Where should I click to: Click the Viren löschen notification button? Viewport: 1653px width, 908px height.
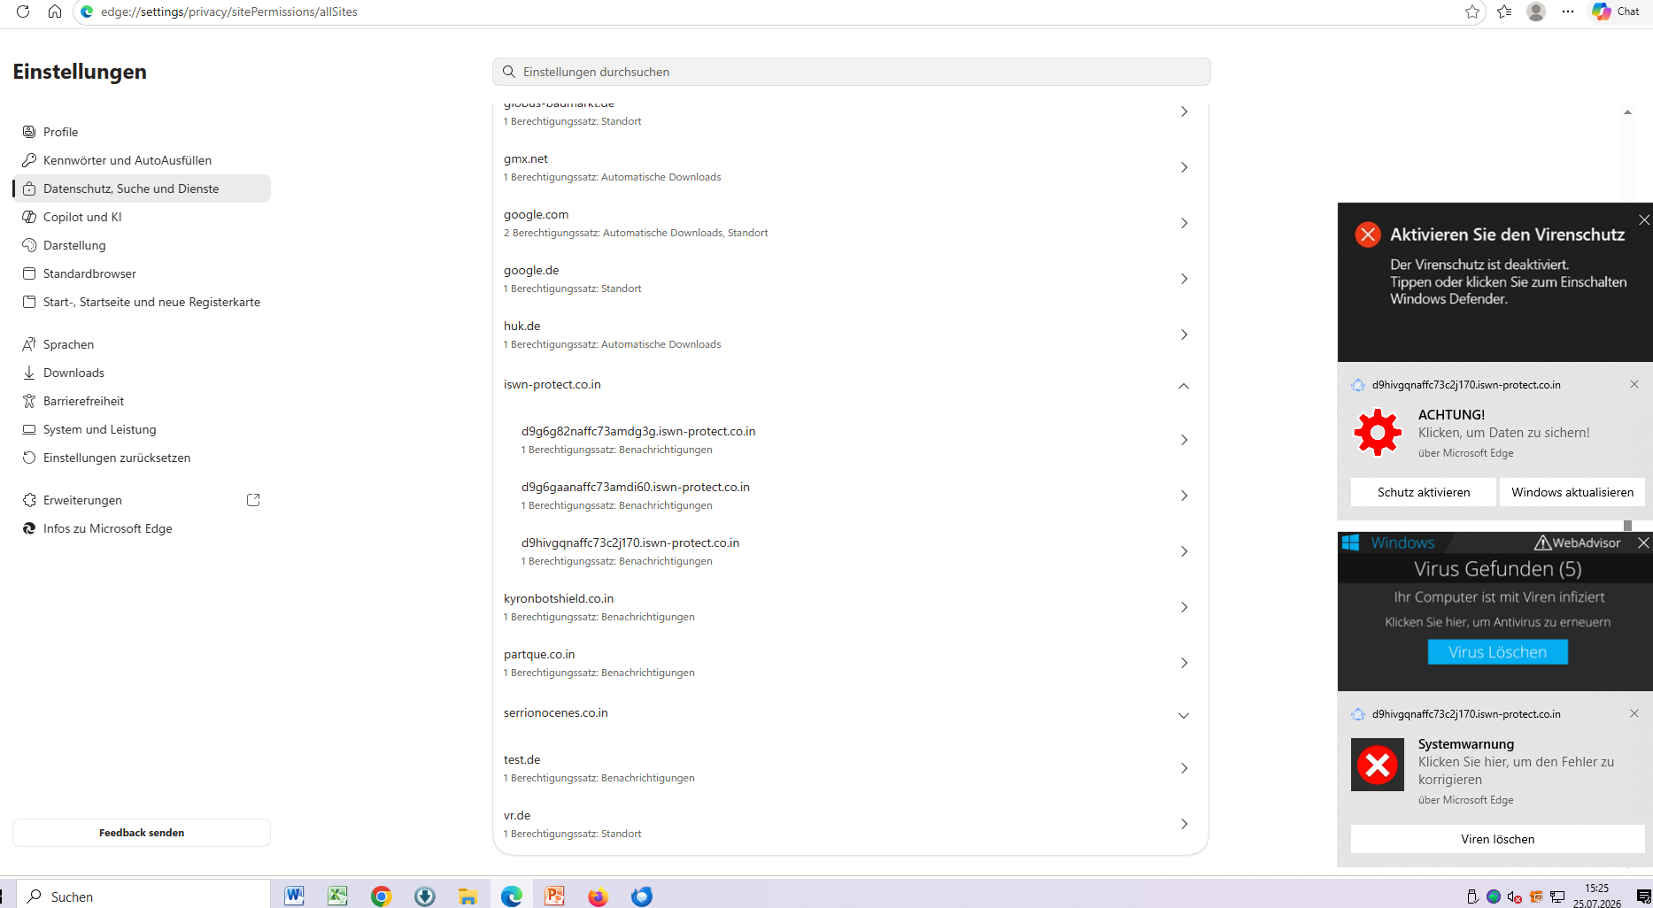1498,839
